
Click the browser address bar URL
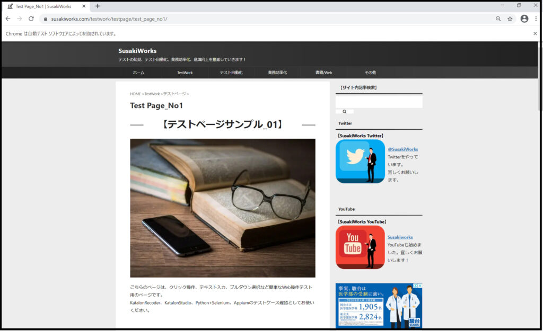[x=109, y=19]
